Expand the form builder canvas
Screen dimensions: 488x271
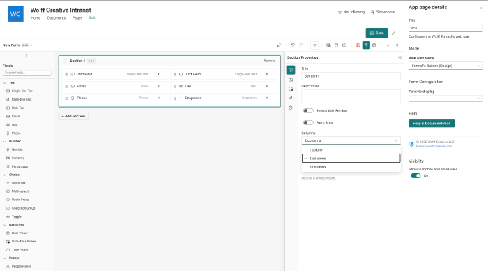point(279,45)
